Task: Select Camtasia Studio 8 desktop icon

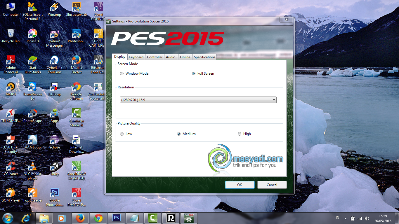Action: point(76,118)
